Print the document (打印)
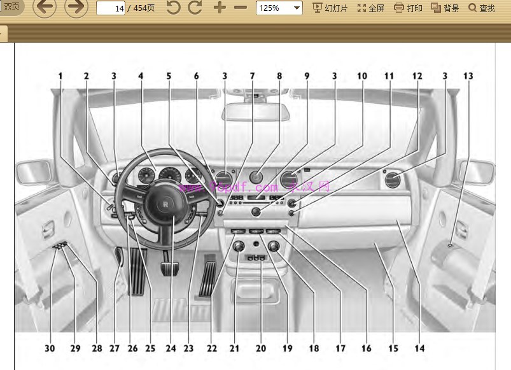 click(x=408, y=8)
